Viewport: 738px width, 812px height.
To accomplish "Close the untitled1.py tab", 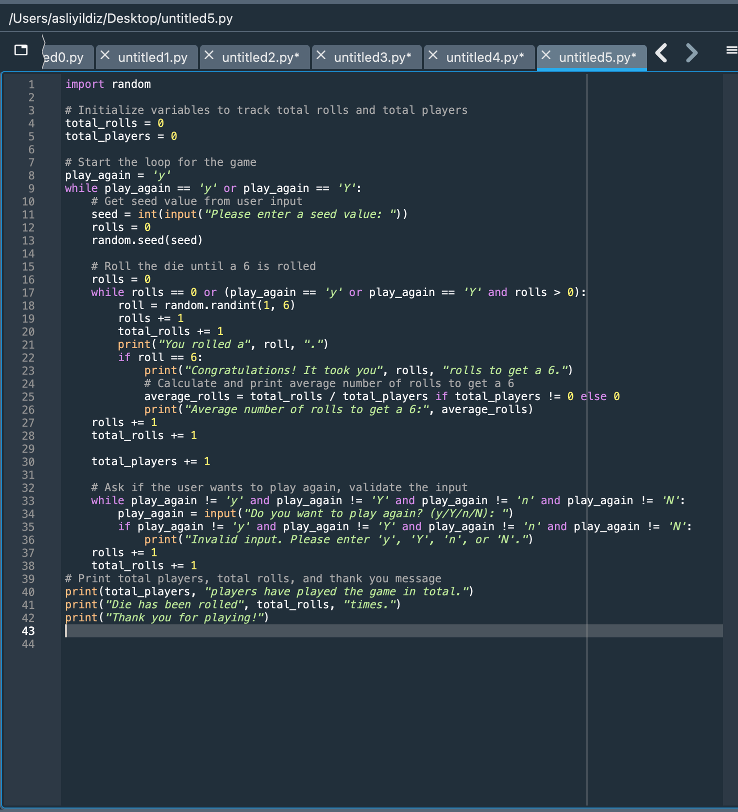I will pyautogui.click(x=105, y=55).
